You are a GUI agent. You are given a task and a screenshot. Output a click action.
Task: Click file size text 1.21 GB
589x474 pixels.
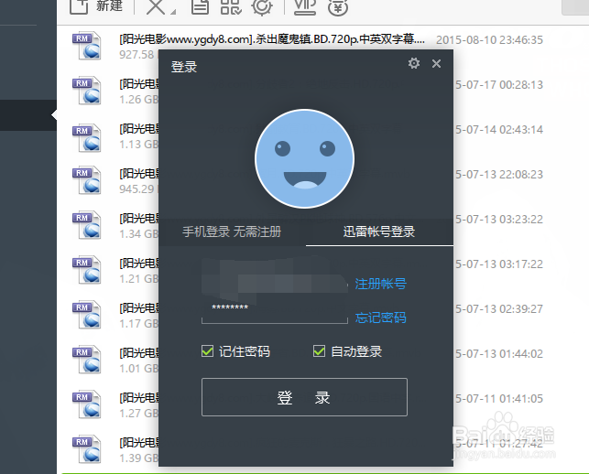pos(139,279)
